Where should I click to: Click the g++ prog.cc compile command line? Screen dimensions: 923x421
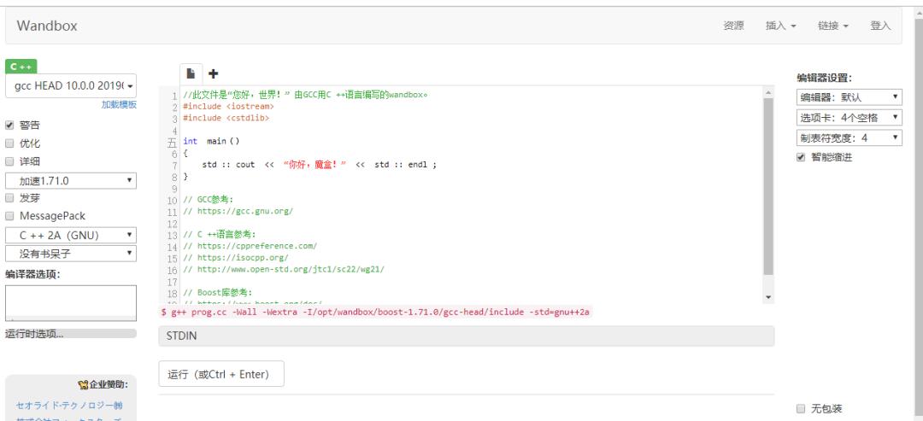[x=375, y=313]
